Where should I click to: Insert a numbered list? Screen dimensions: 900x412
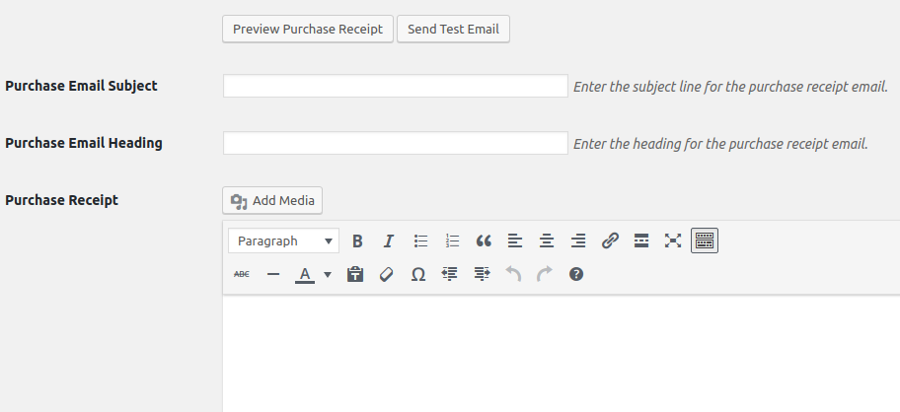pos(452,240)
